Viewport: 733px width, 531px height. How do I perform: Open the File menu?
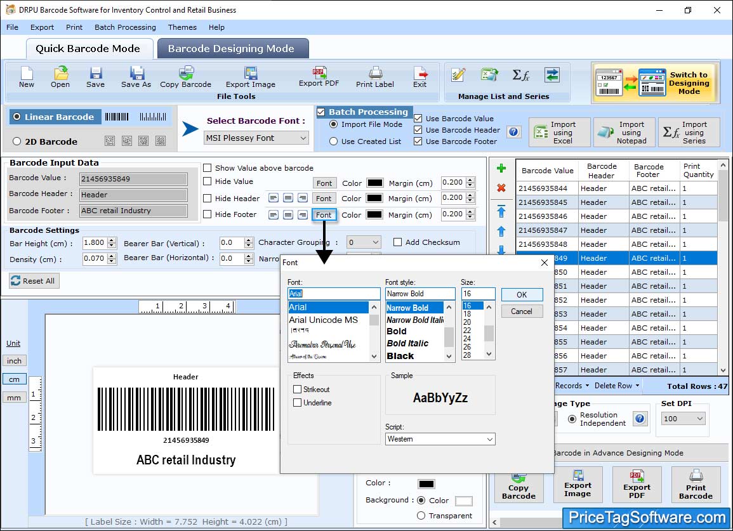pos(12,27)
